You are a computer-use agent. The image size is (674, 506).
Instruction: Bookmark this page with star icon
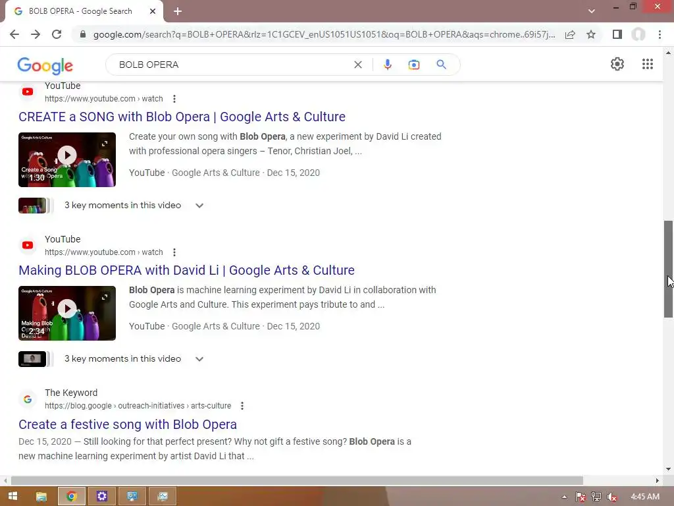coord(591,34)
